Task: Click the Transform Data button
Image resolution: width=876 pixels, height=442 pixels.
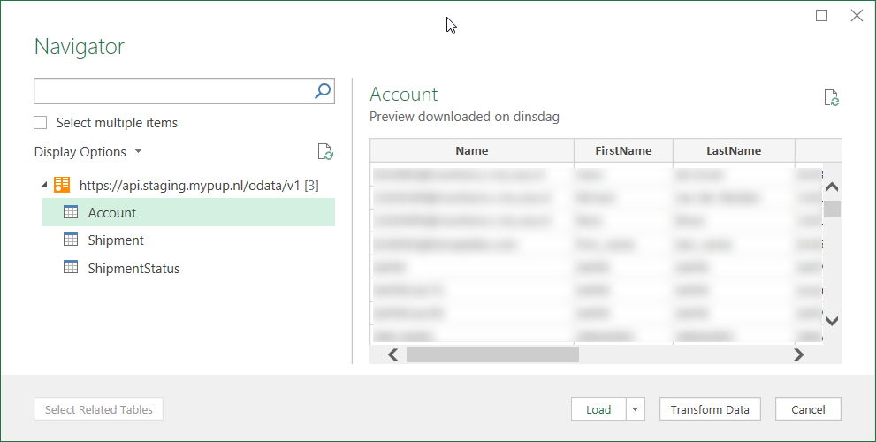Action: click(710, 409)
